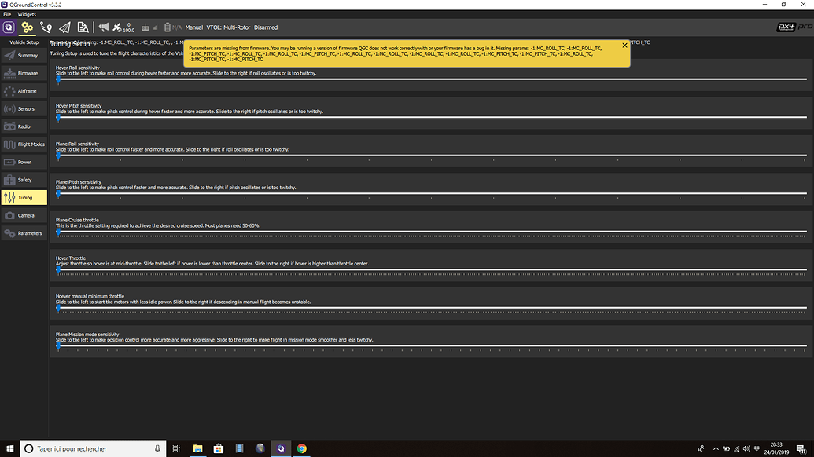Click the Hover Throttle slider
This screenshot has width=814, height=457.
(432, 270)
